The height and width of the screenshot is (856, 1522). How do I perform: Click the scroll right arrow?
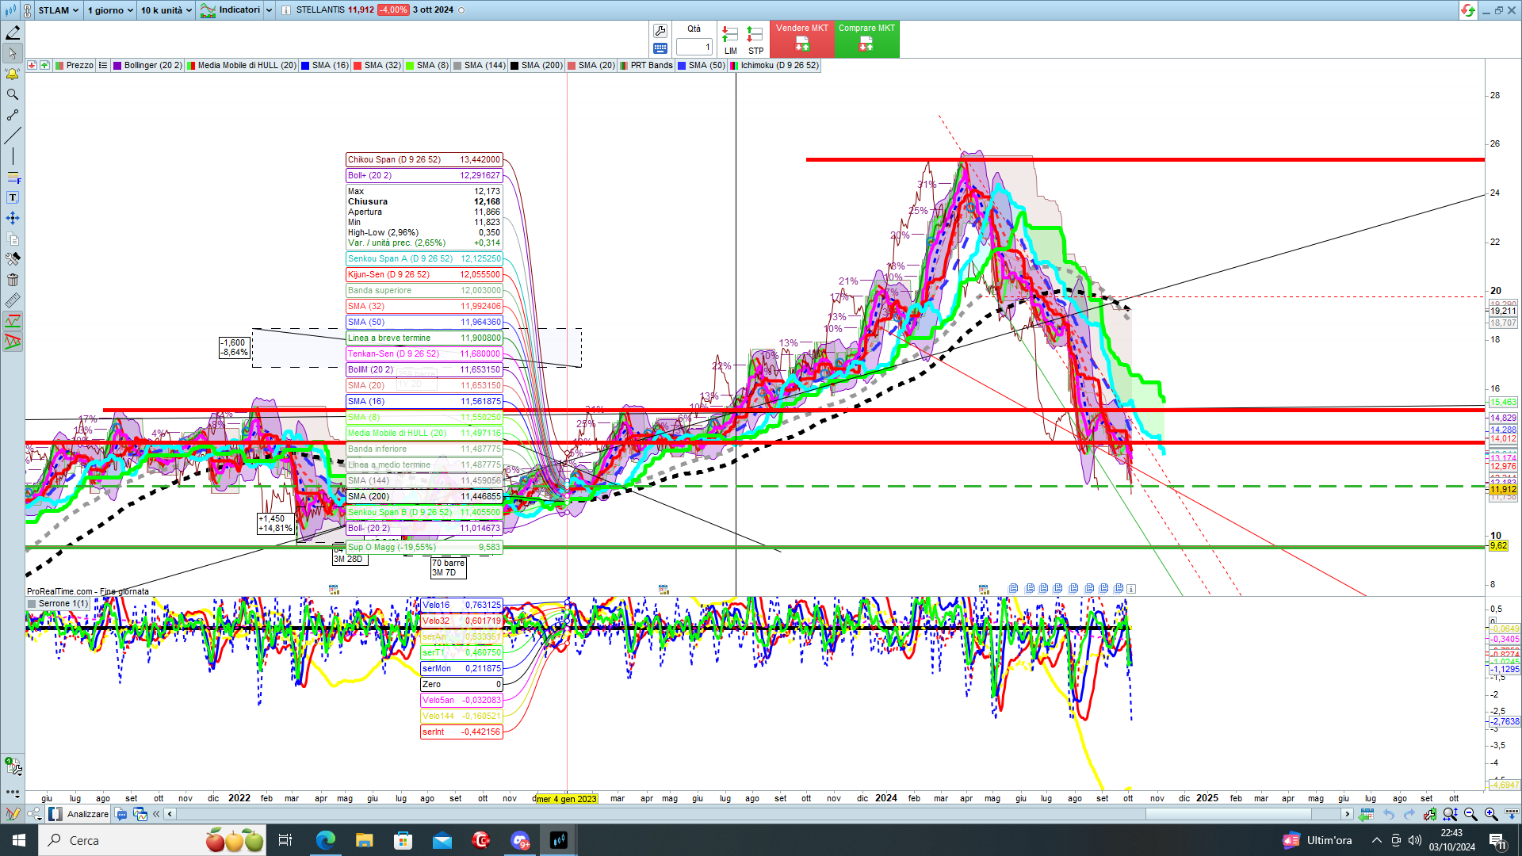pos(1347,814)
